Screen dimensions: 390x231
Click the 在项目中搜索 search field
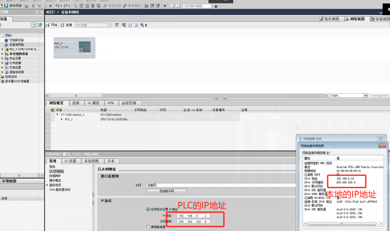197,6
